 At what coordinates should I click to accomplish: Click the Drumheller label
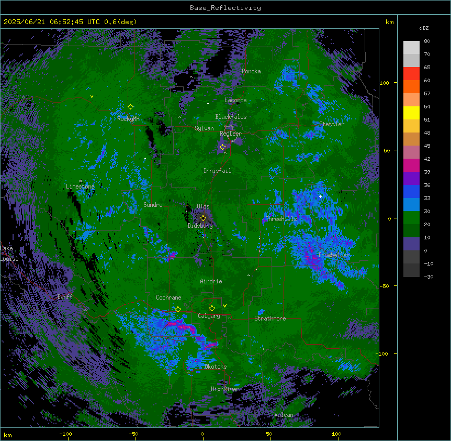[x=334, y=255]
